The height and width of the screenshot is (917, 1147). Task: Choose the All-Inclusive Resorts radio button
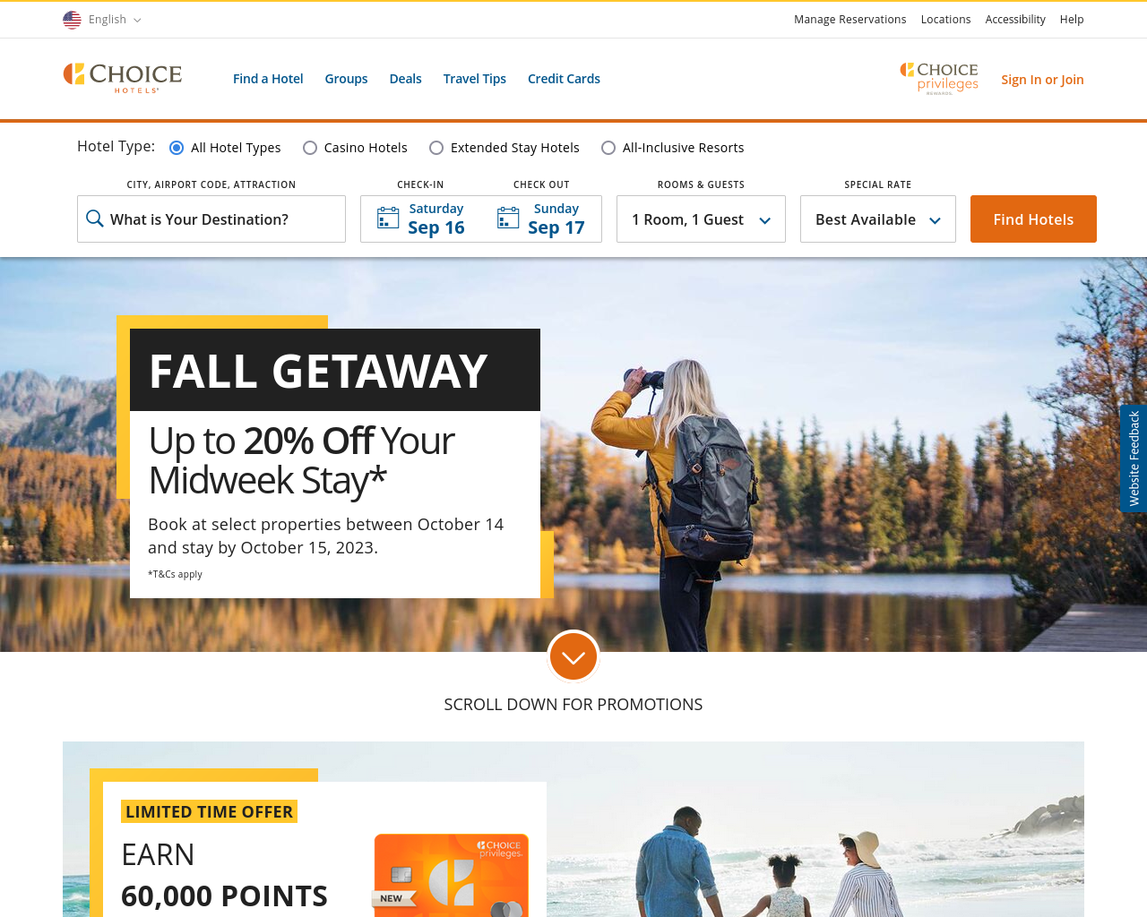pyautogui.click(x=608, y=148)
